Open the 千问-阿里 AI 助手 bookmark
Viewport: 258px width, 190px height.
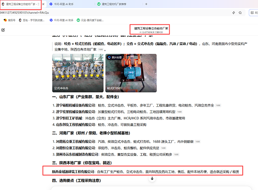(61, 20)
